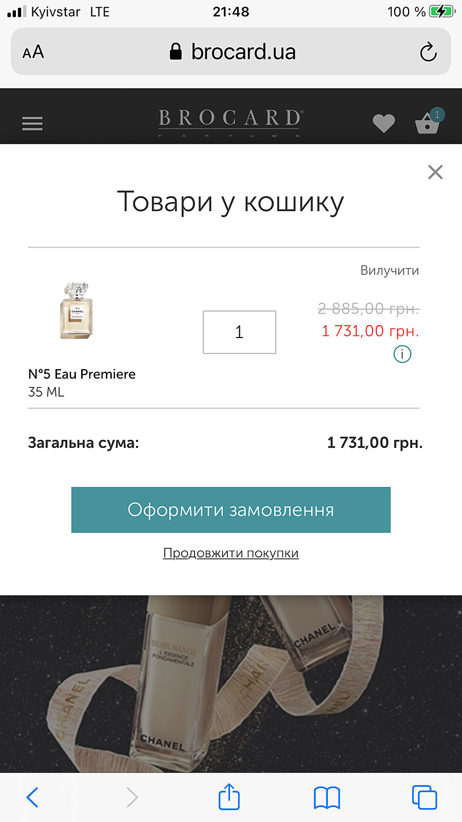Image resolution: width=462 pixels, height=822 pixels.
Task: Open the shopping basket icon
Action: click(x=428, y=123)
